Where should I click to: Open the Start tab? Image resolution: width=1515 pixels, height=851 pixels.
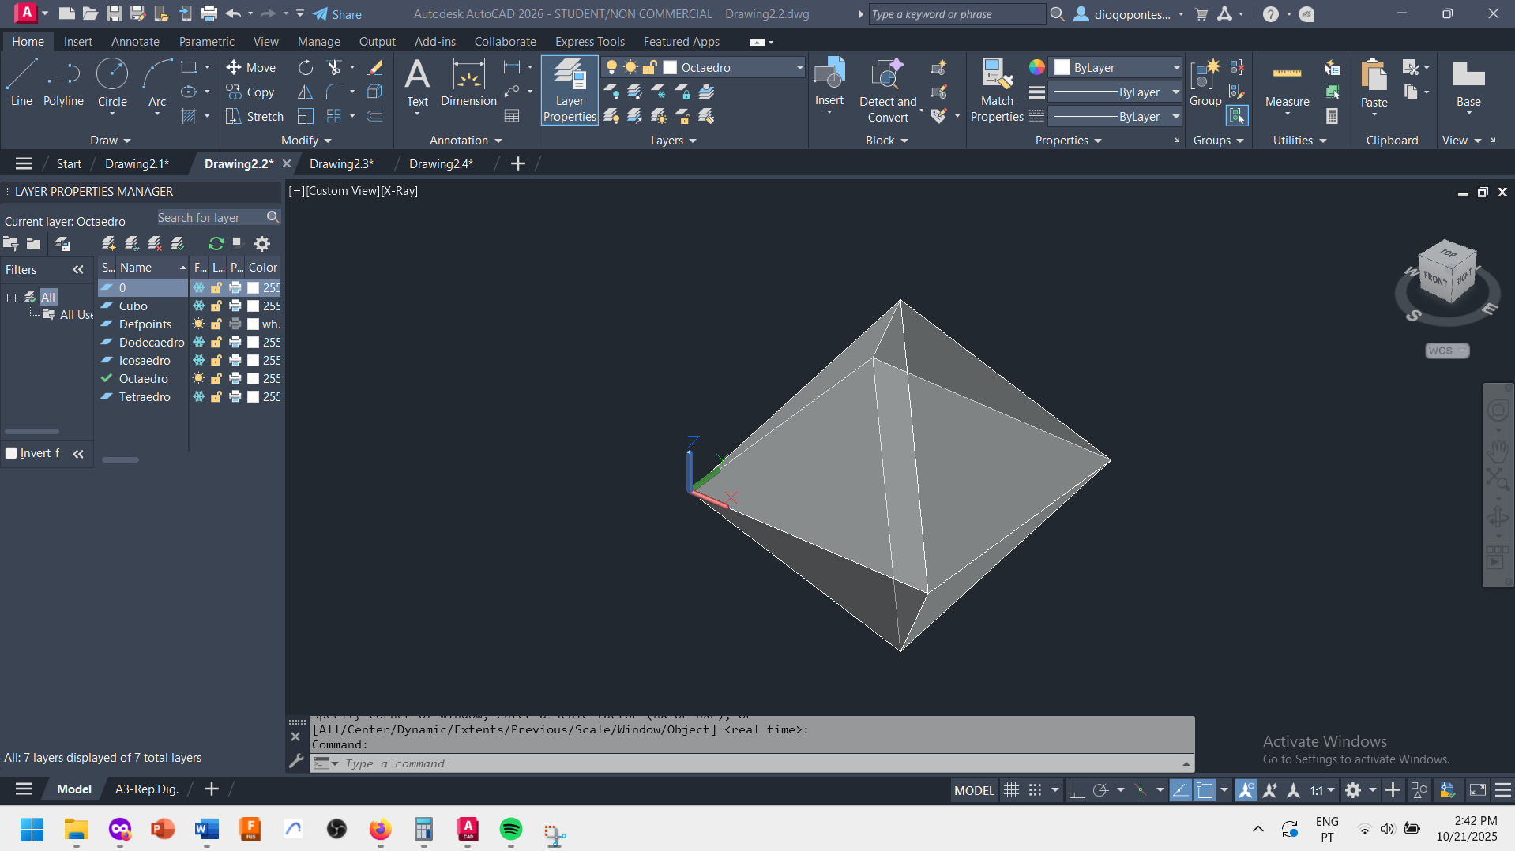(x=69, y=164)
